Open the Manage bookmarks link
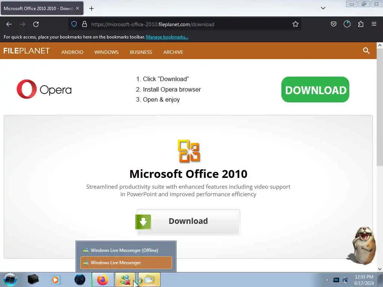Screen dimensions: 383x287 point(167,37)
